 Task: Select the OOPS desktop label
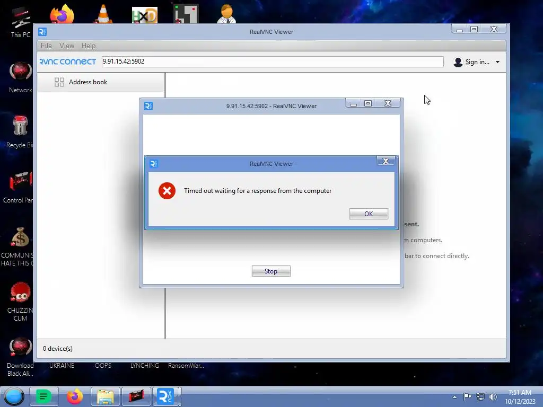pos(103,366)
